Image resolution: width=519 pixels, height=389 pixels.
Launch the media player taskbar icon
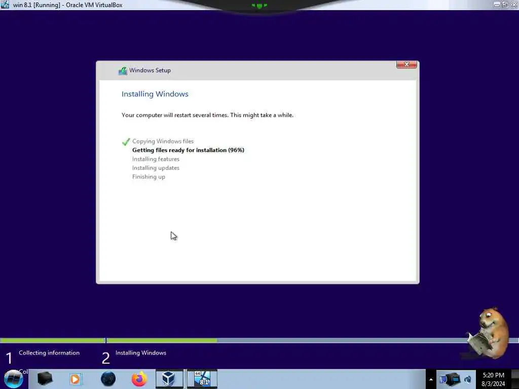(76, 379)
